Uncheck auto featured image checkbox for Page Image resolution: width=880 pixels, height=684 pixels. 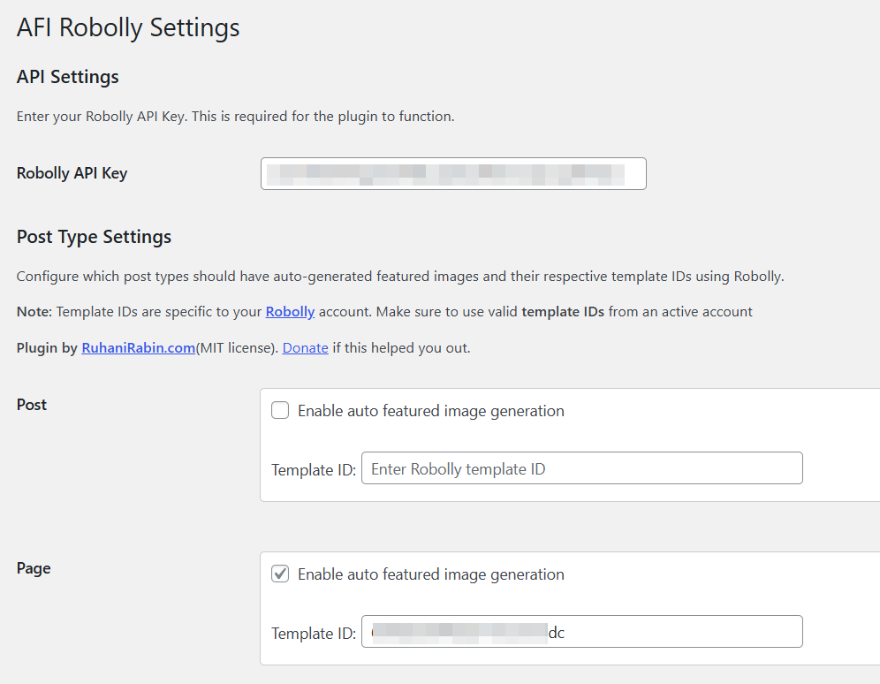(x=280, y=574)
